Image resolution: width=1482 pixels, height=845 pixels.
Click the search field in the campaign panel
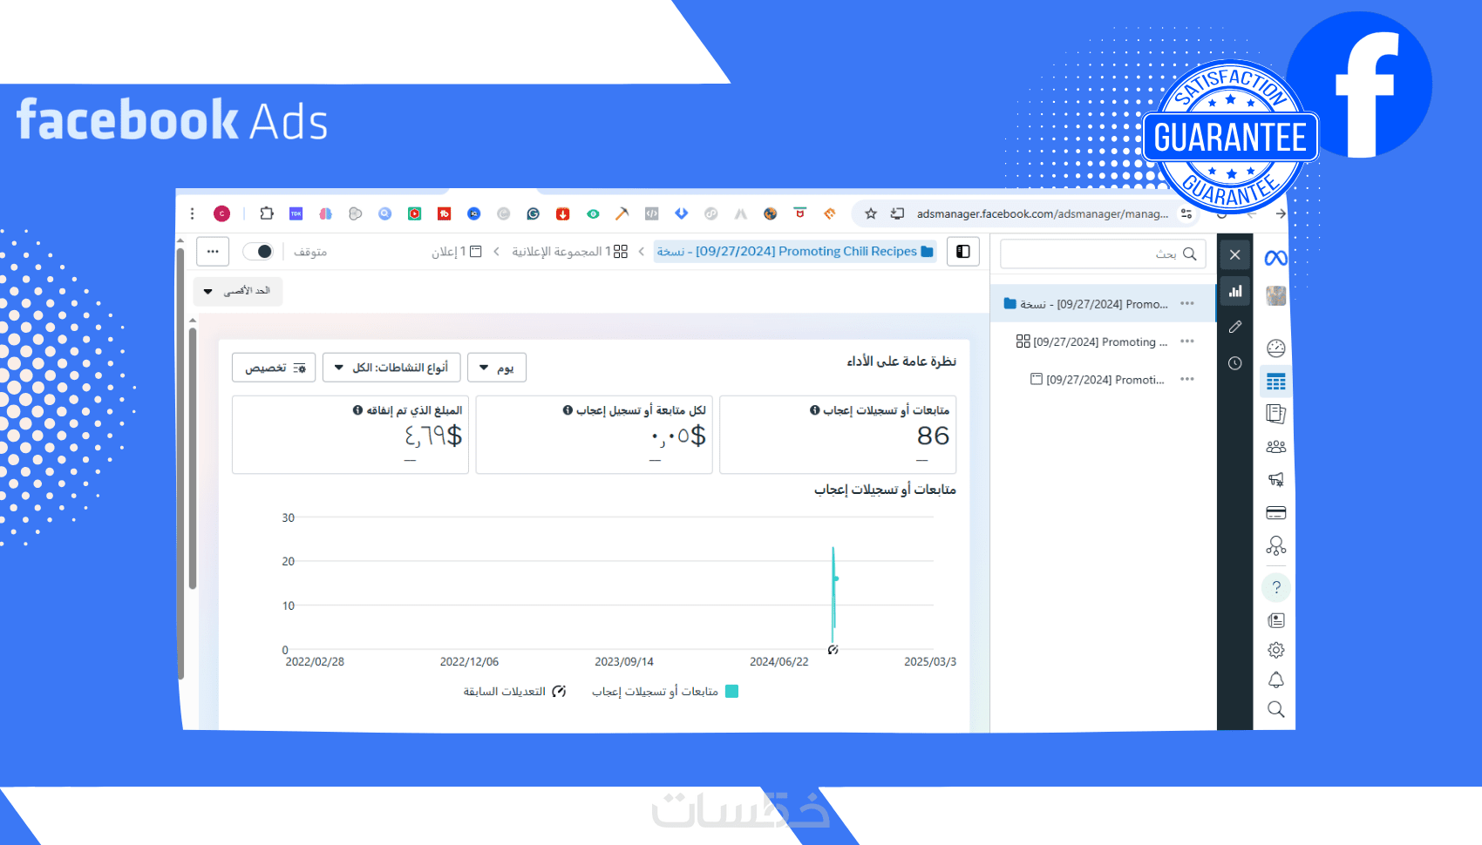tap(1103, 253)
